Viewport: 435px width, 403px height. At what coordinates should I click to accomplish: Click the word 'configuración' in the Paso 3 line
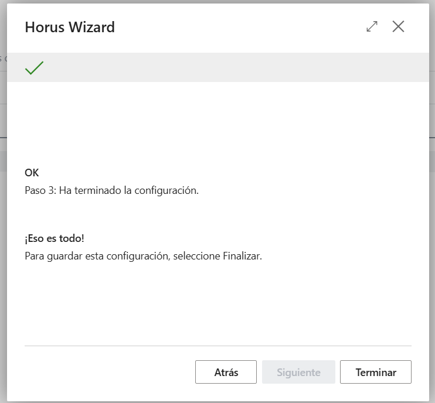tap(166, 191)
